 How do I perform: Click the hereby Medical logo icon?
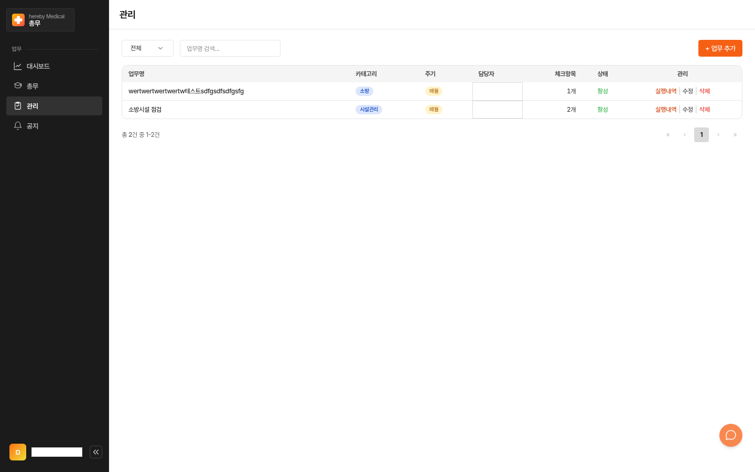point(18,20)
